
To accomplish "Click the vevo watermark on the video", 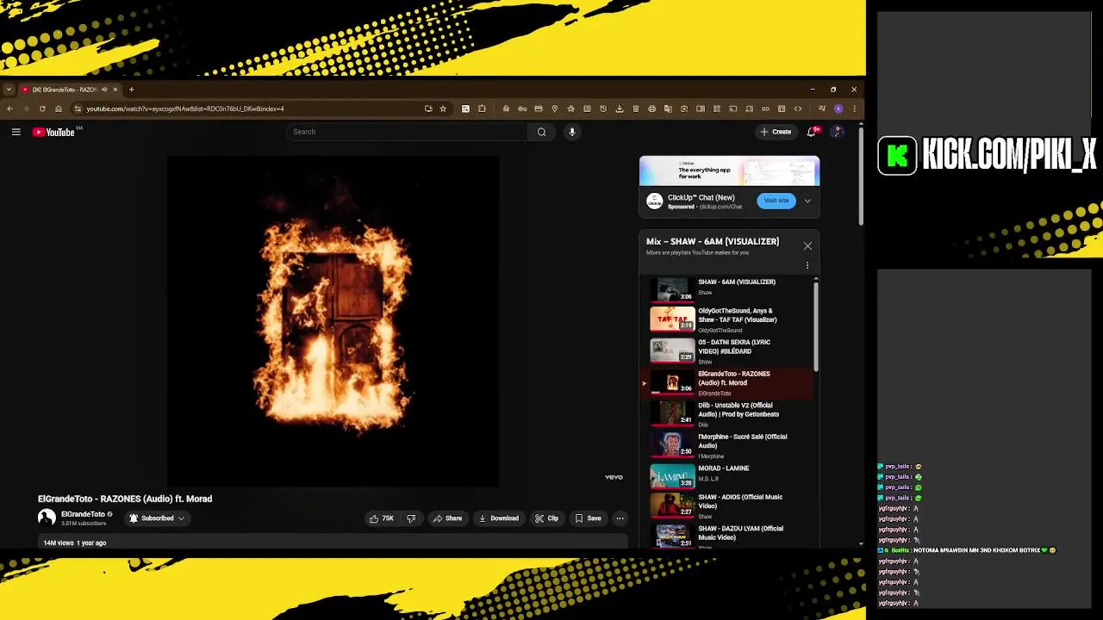I will 614,477.
